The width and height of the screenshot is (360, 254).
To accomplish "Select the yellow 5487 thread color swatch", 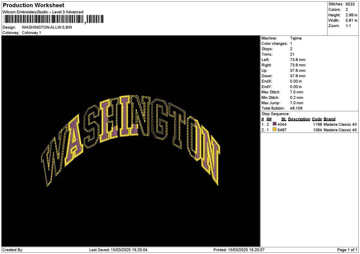I will click(x=274, y=129).
